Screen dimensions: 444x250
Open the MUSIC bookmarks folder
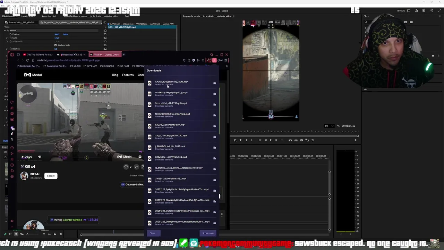tap(76, 66)
